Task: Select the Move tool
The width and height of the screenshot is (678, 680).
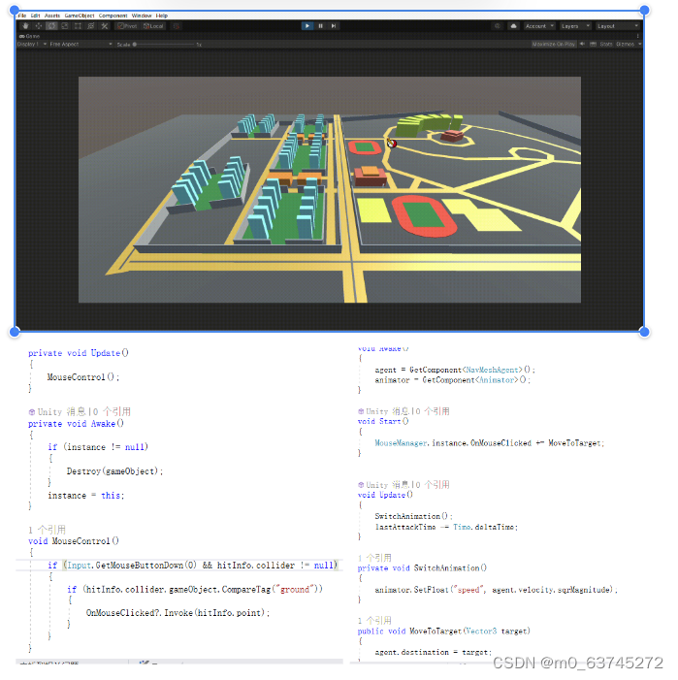Action: click(39, 26)
